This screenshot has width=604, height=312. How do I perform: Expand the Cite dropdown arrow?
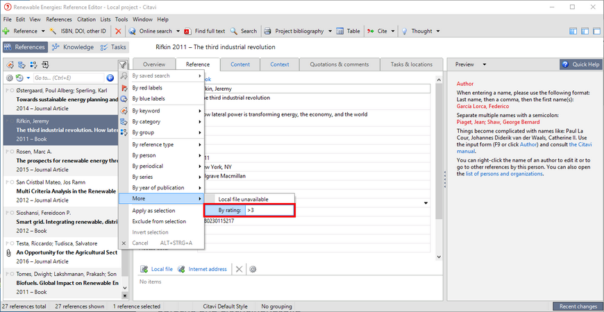click(x=393, y=31)
